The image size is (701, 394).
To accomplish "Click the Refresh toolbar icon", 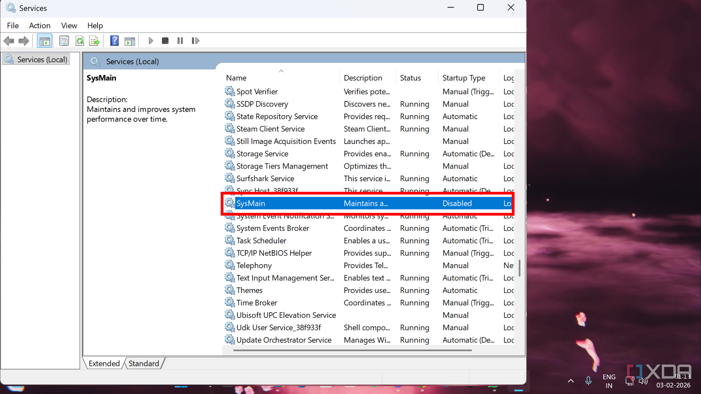I will pos(80,41).
